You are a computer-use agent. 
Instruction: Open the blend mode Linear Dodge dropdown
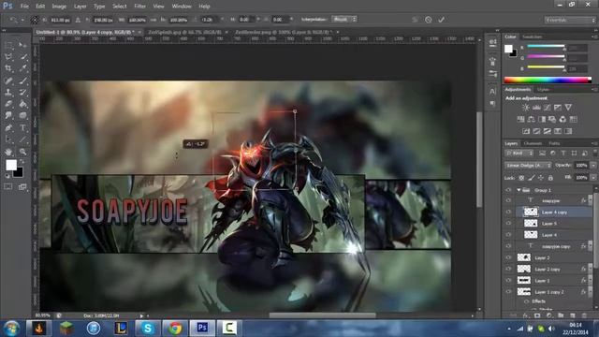(529, 166)
